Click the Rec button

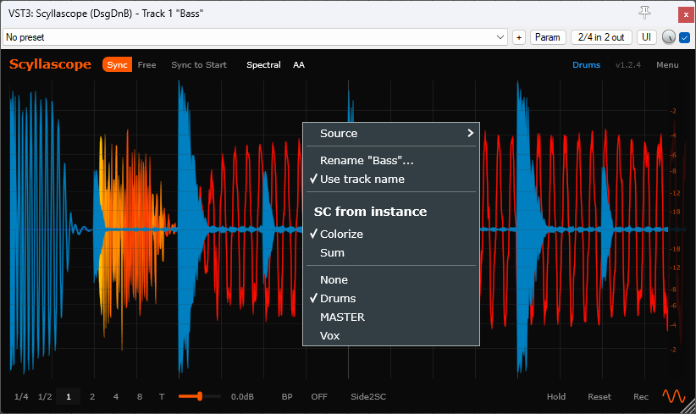(x=641, y=397)
